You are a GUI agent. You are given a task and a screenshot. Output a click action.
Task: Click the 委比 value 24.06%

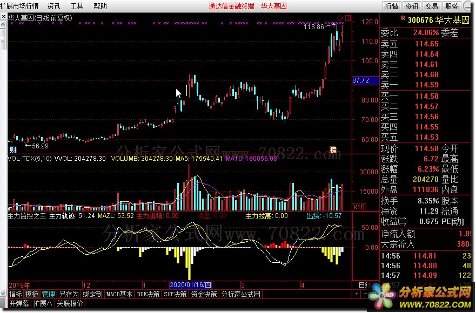click(x=426, y=32)
